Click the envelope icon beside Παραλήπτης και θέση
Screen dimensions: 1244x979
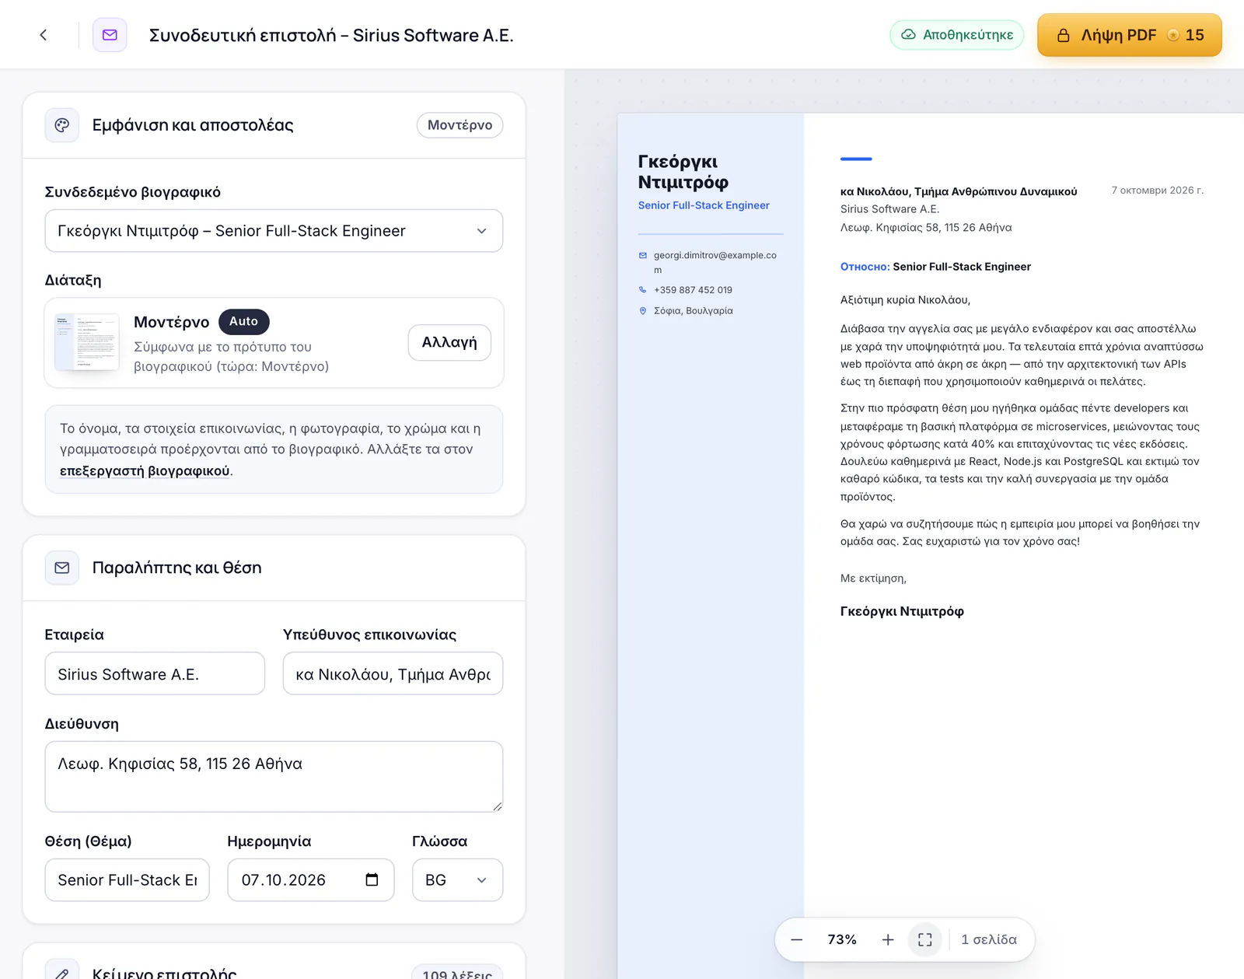pos(62,568)
